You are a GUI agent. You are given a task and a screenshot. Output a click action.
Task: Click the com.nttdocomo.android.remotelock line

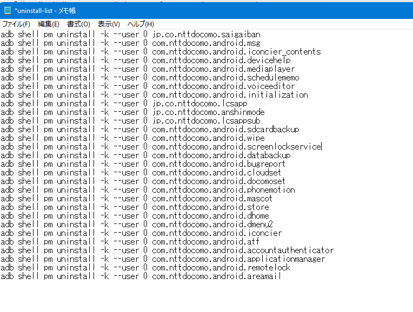click(145, 268)
